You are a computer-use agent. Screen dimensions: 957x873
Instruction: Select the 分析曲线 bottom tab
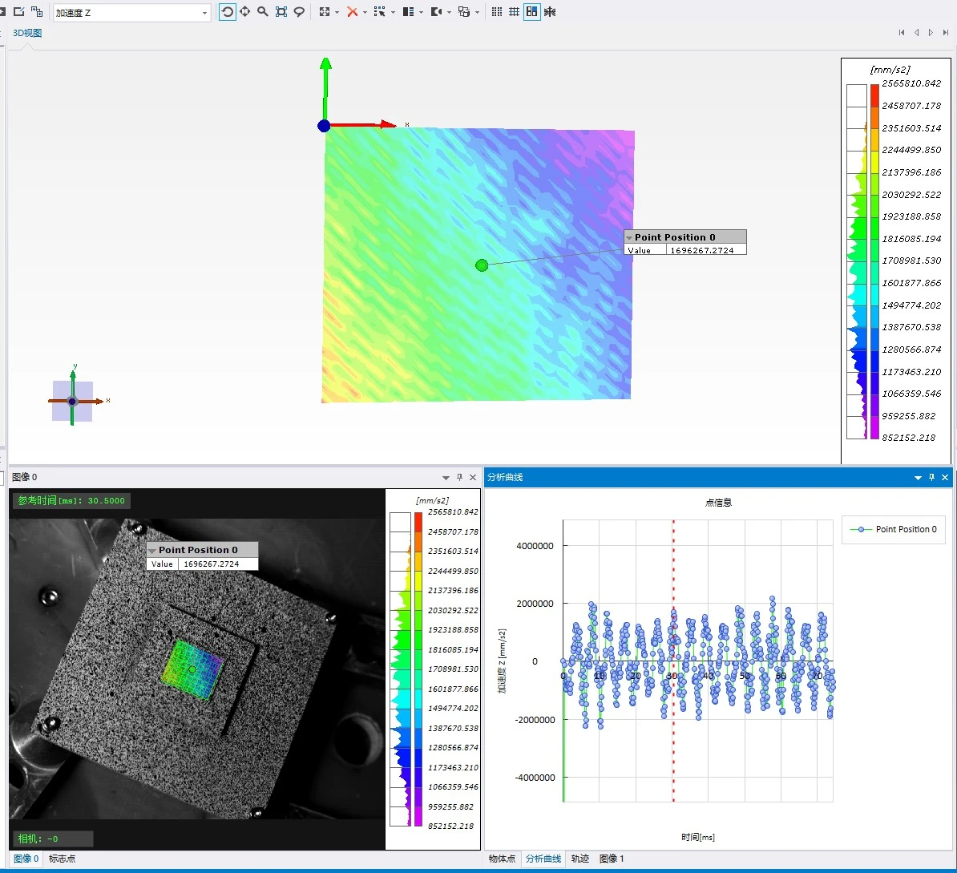543,859
